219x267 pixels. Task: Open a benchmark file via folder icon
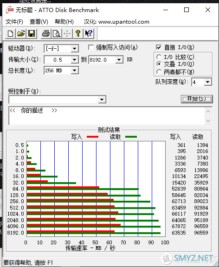tap(21, 33)
